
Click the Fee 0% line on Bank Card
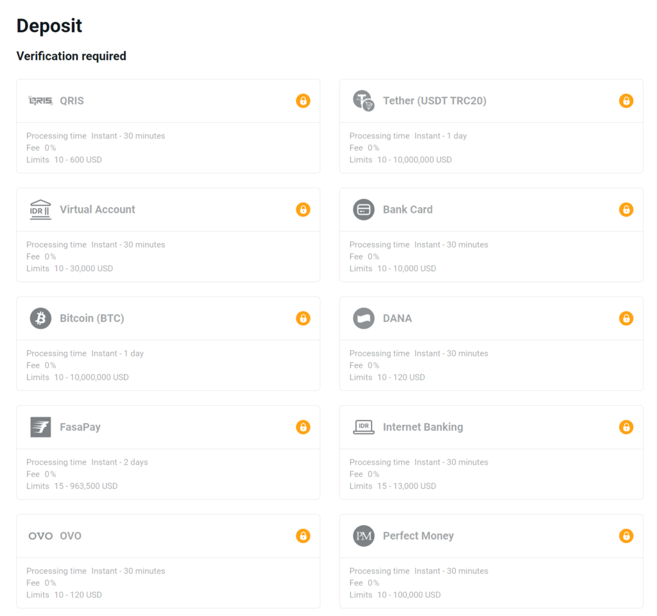point(364,256)
